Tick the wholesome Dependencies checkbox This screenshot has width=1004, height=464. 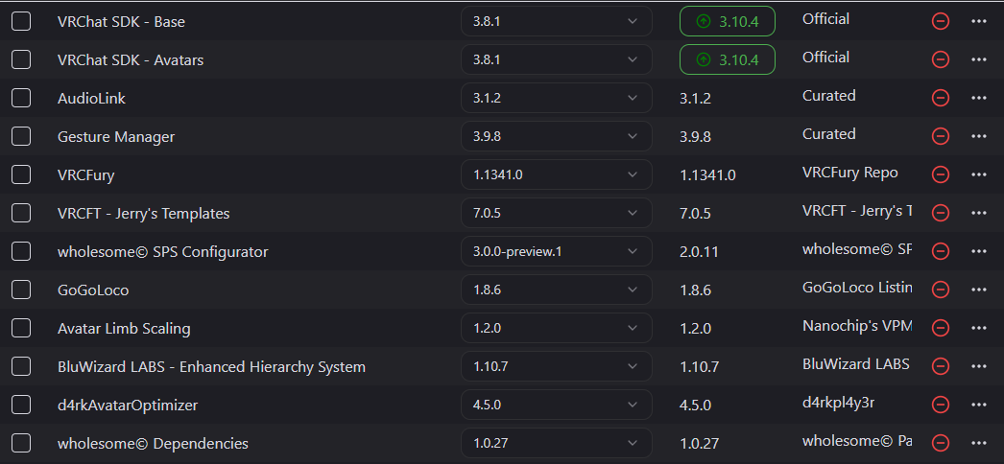[21, 443]
